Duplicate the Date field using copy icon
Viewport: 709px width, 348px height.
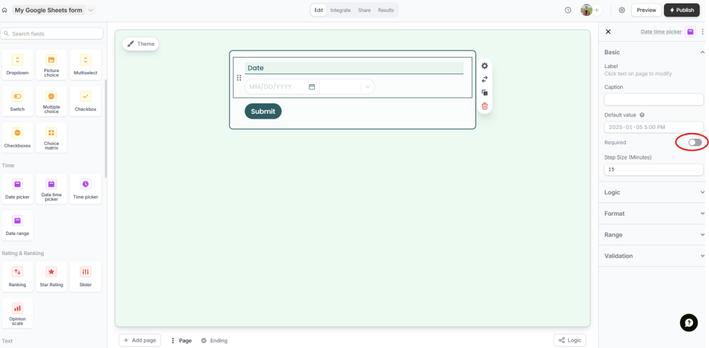coord(485,92)
